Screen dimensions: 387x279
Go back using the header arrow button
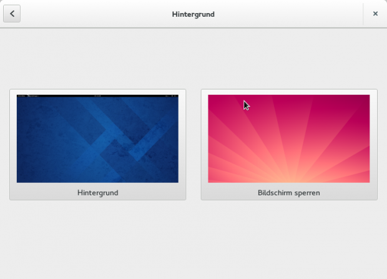pyautogui.click(x=12, y=14)
